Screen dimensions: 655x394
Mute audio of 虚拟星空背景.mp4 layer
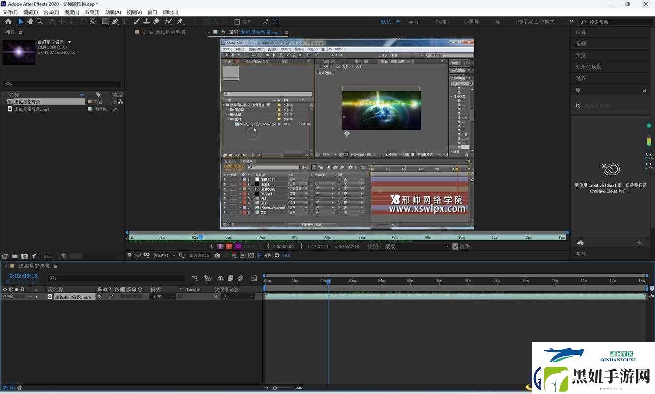10,296
